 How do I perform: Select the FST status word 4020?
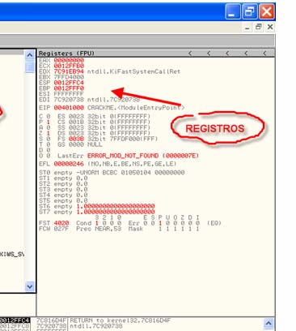[61, 223]
